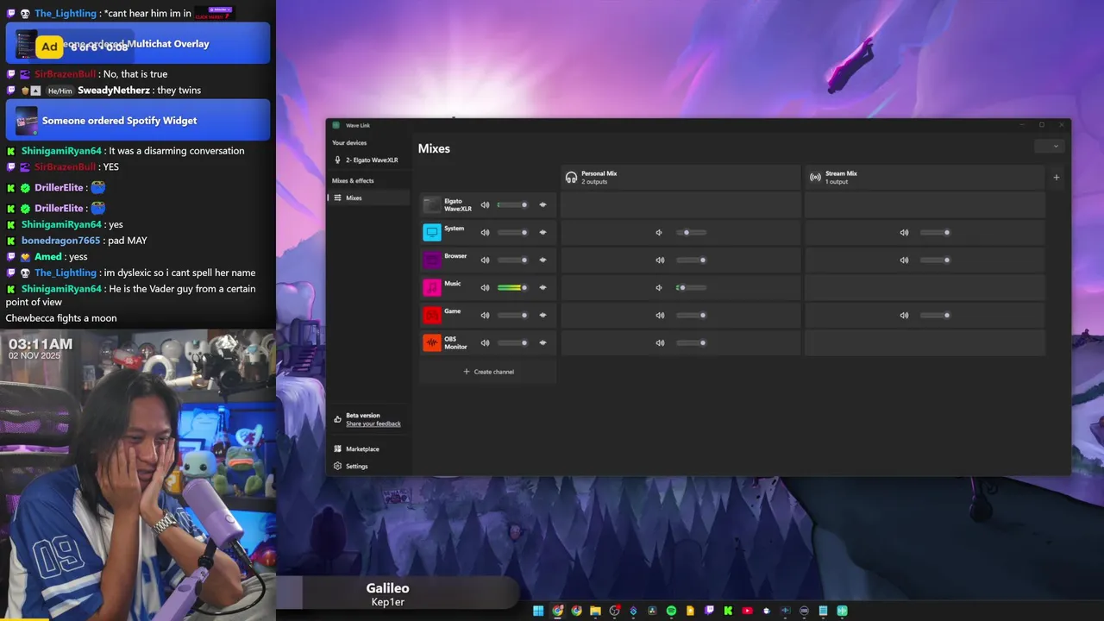
Task: Select the 2- Elgato Wave:XLR device
Action: coord(368,160)
